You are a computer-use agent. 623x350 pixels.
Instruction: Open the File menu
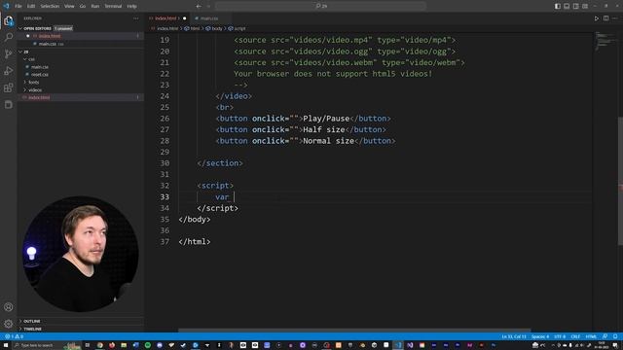coord(18,6)
